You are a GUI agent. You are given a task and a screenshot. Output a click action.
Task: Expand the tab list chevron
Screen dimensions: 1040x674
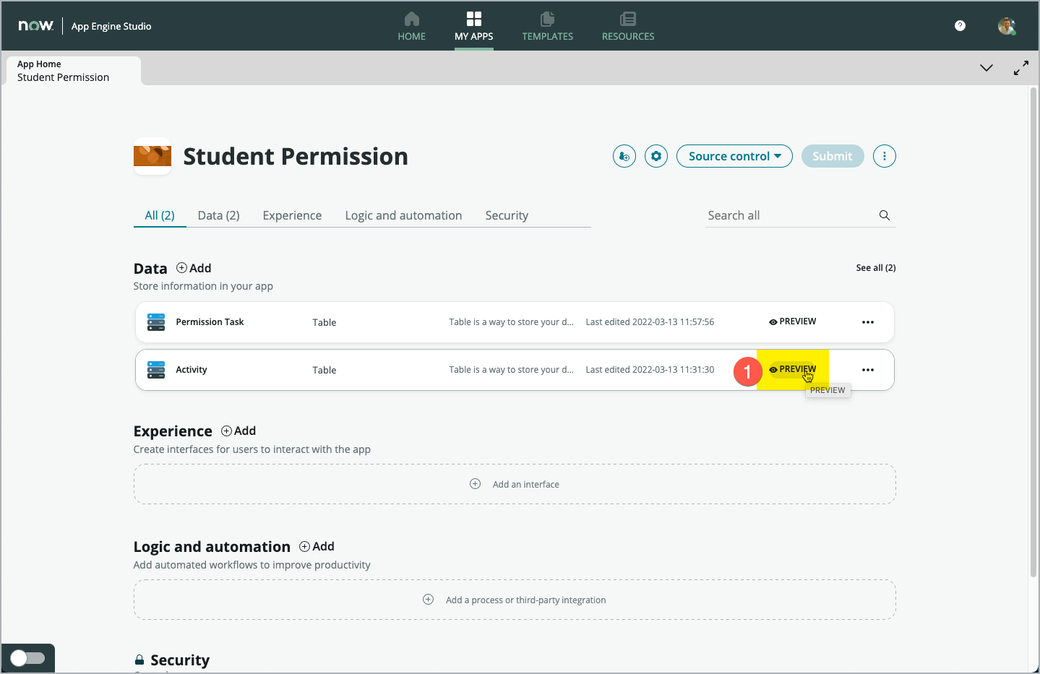986,68
